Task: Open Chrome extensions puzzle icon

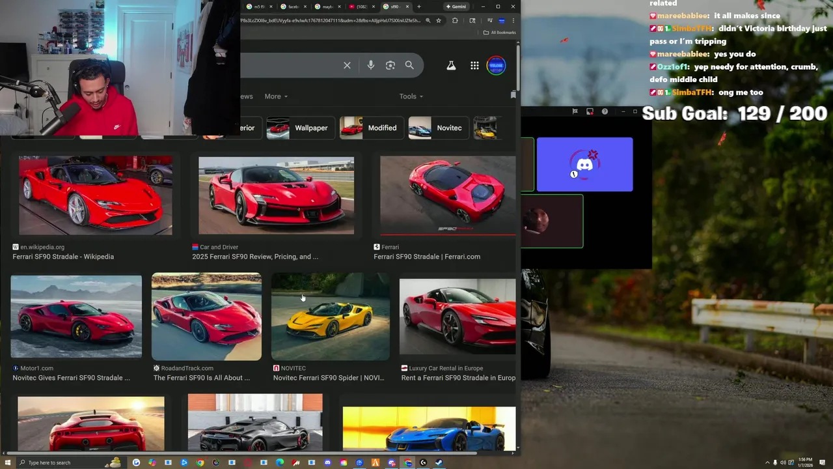Action: (x=455, y=20)
